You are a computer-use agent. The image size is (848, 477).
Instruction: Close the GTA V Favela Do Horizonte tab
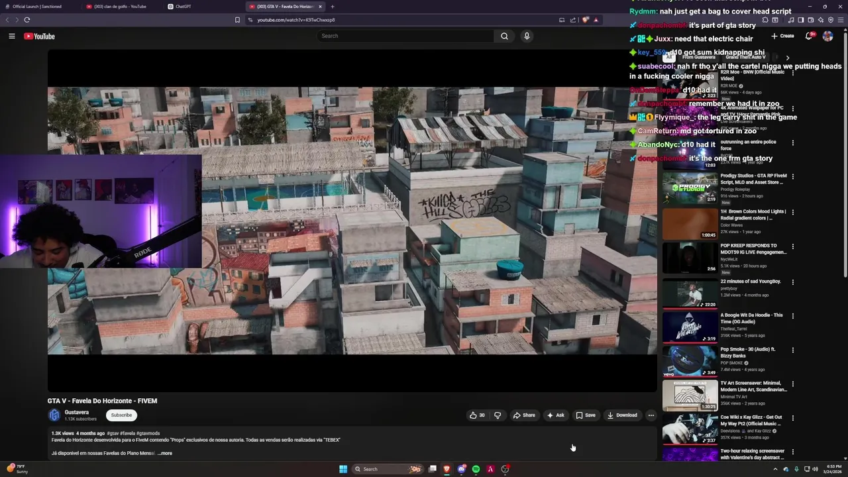point(320,7)
